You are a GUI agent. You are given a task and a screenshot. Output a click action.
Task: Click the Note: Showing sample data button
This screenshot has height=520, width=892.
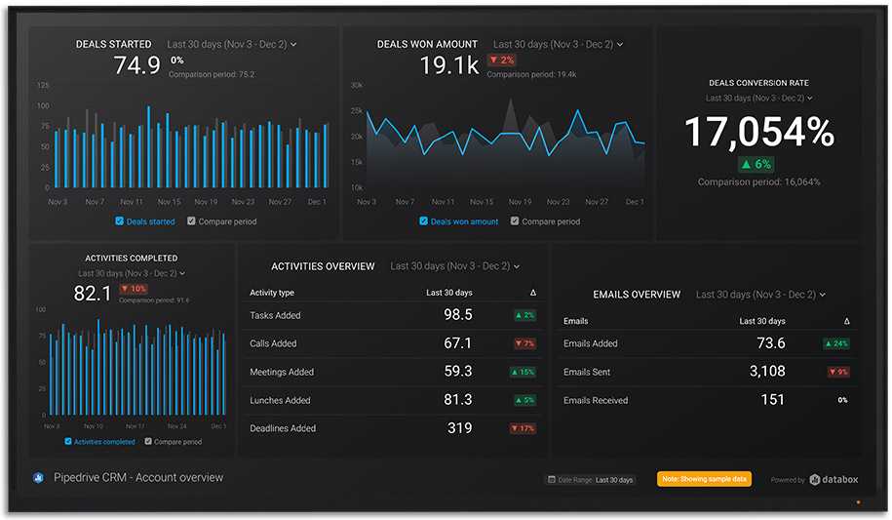coord(704,479)
